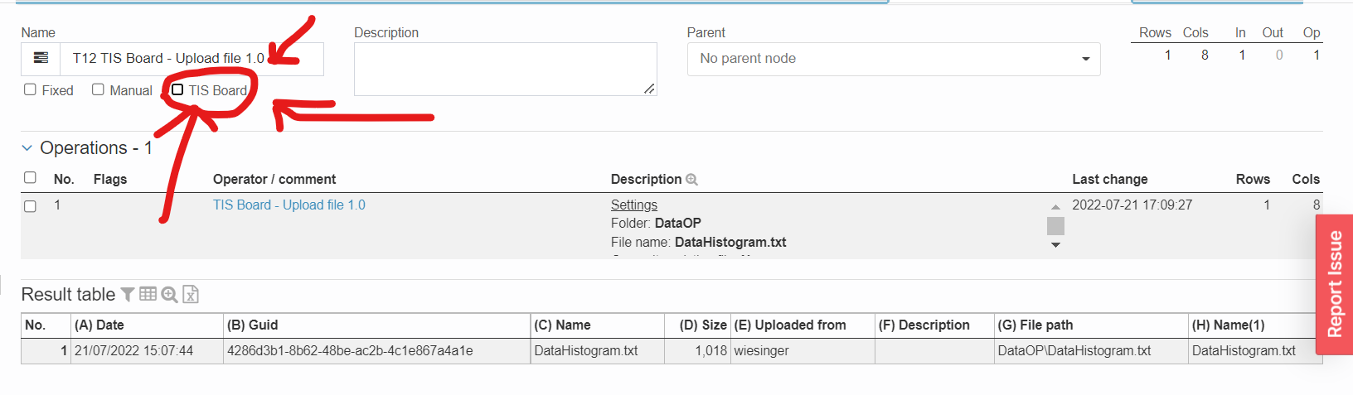
Task: Click the Operations - 1 heading text
Action: [96, 148]
